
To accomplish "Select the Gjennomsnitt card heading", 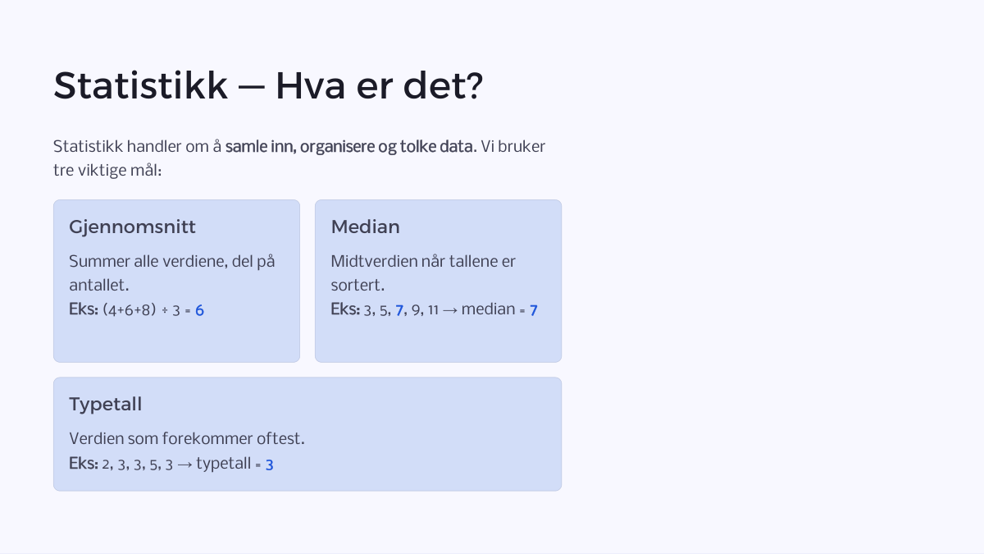I will pyautogui.click(x=132, y=227).
